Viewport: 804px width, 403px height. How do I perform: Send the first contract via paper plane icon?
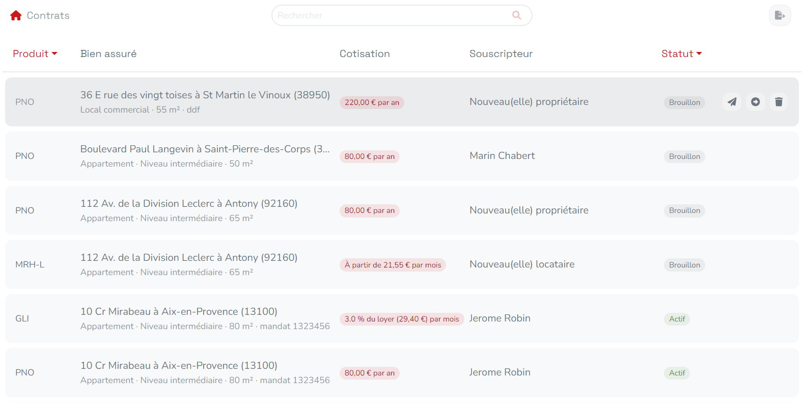[x=732, y=102]
